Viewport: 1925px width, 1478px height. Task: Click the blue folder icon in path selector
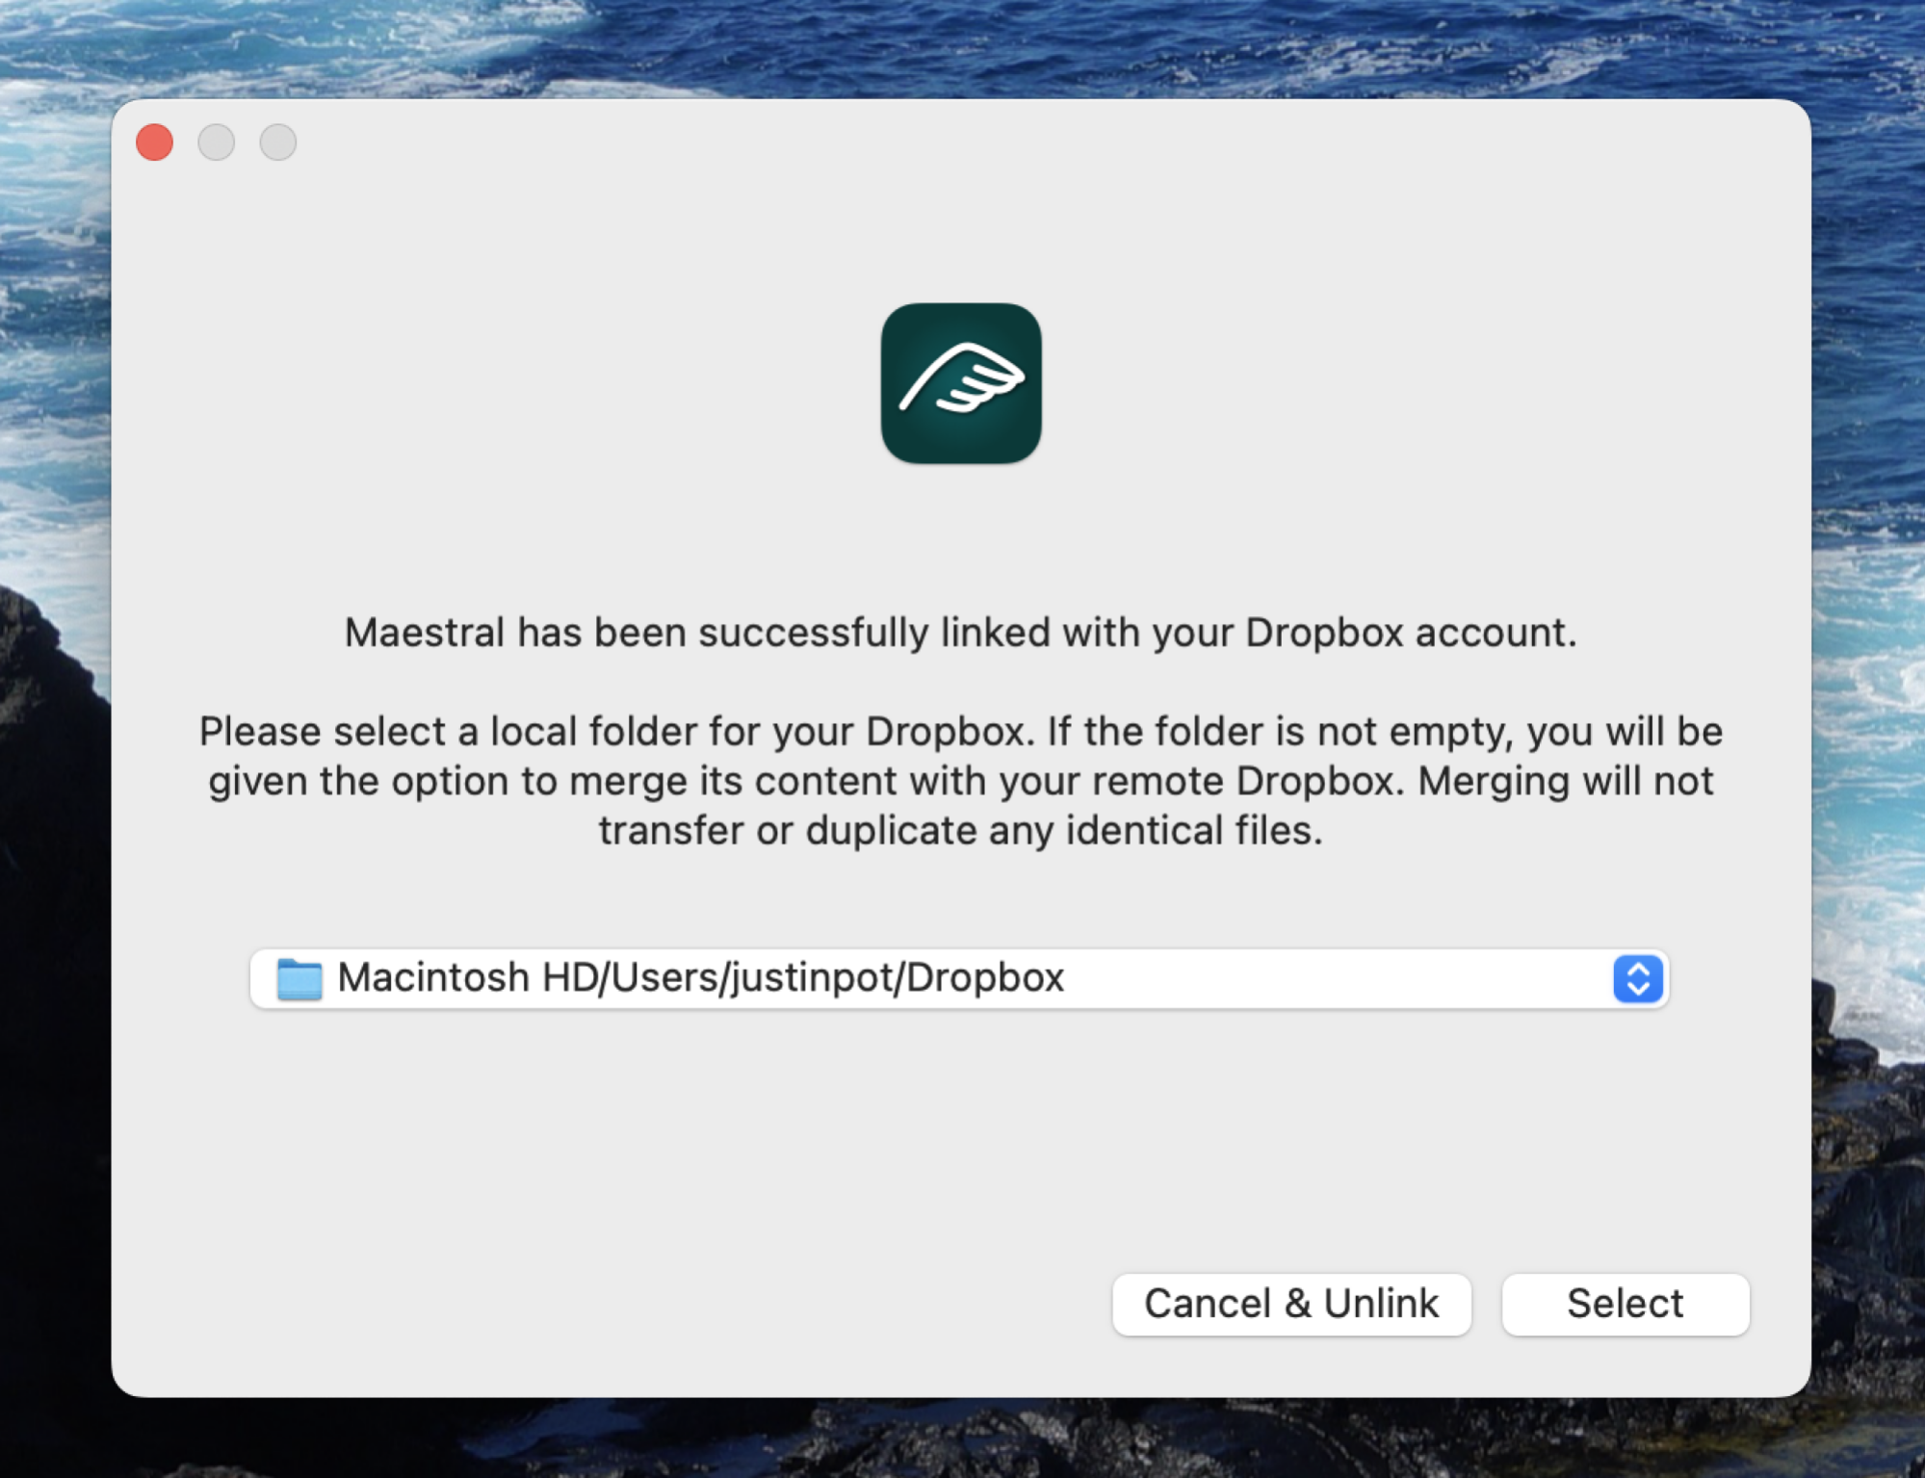tap(299, 979)
